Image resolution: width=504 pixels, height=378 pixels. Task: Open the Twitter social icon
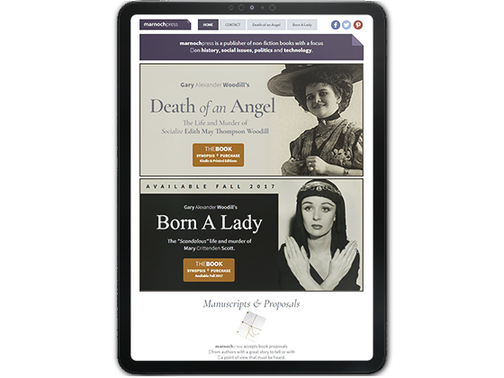click(346, 25)
